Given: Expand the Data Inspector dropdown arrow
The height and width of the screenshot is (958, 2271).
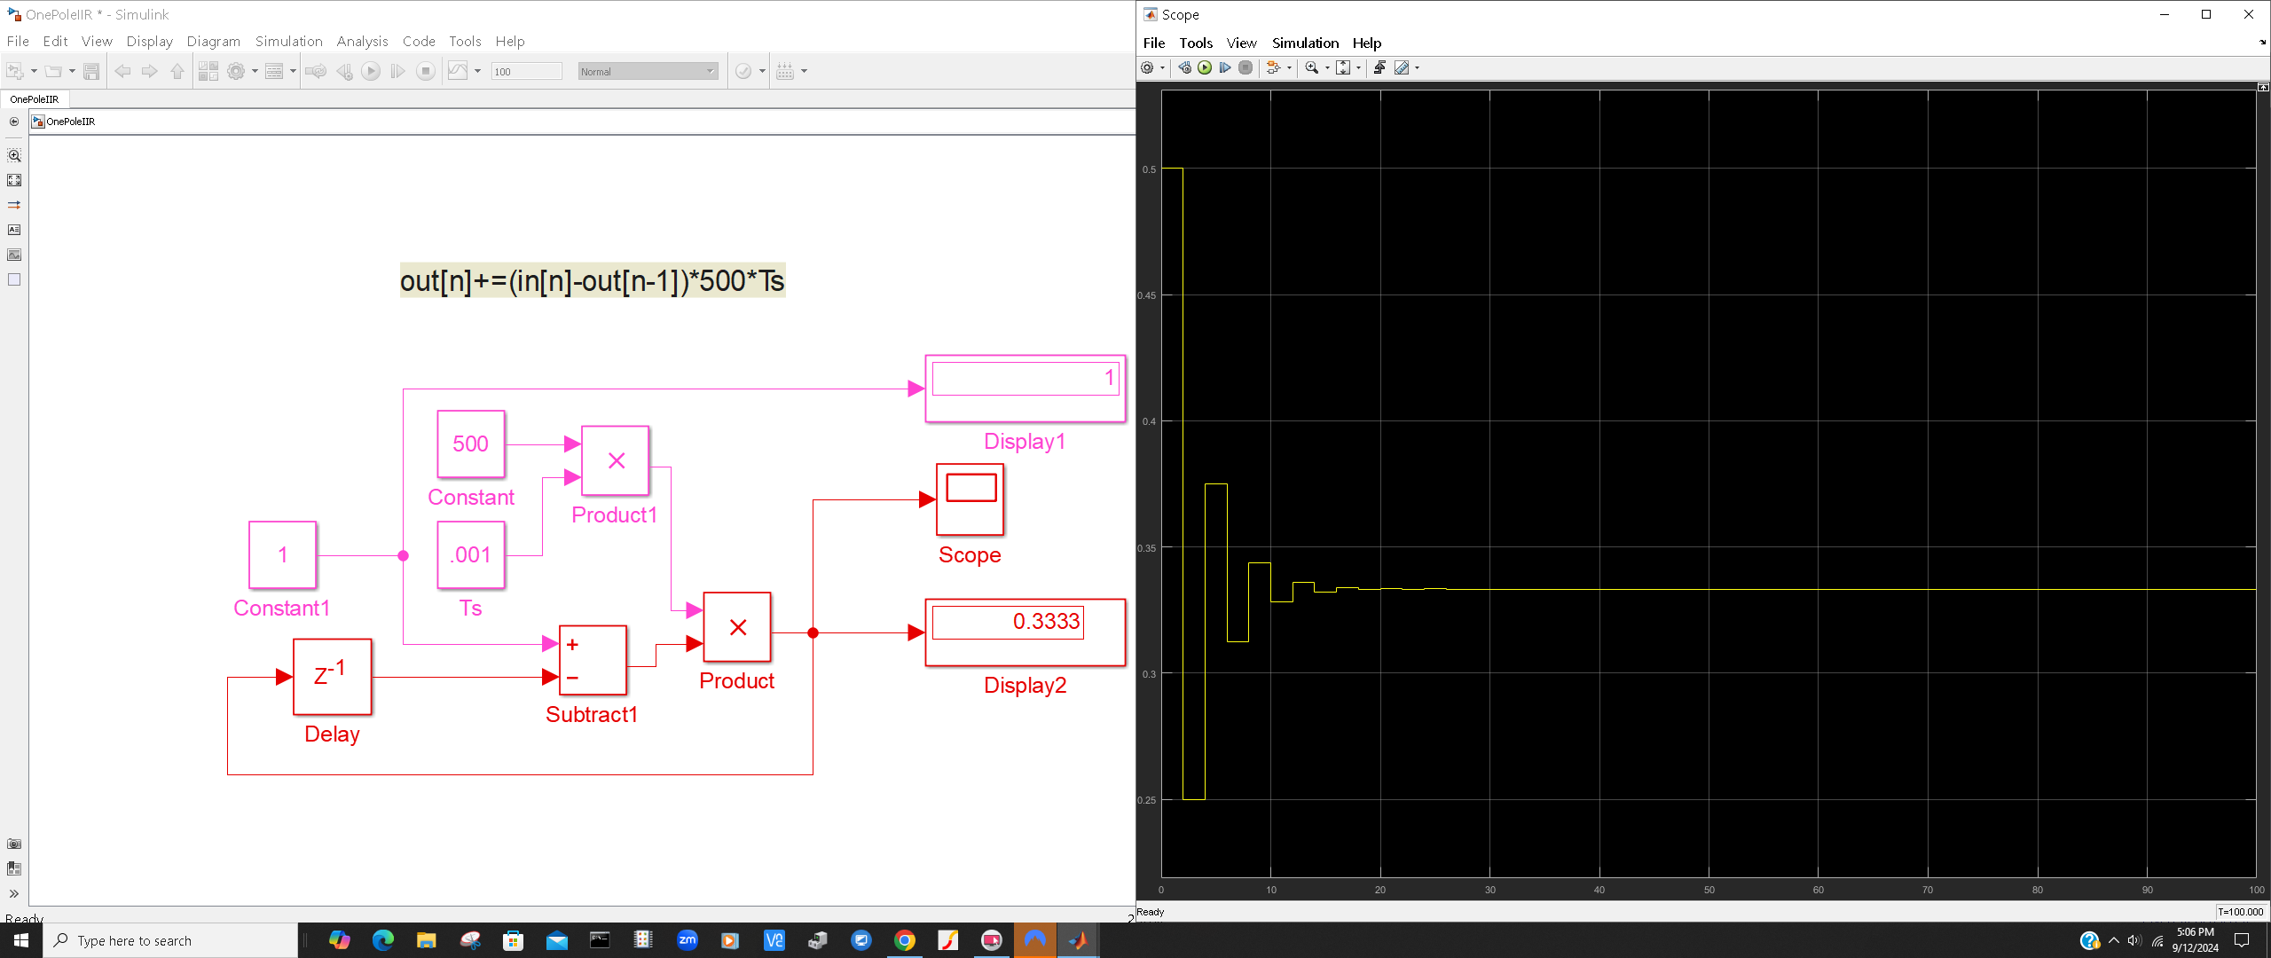Looking at the screenshot, I should pos(477,71).
